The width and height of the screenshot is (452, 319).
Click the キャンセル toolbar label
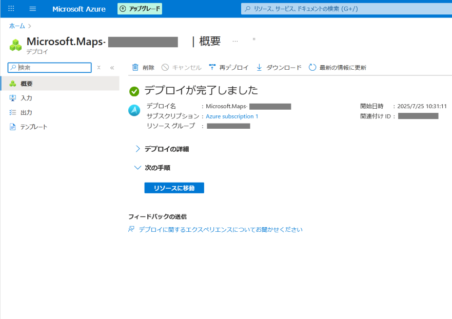click(187, 68)
